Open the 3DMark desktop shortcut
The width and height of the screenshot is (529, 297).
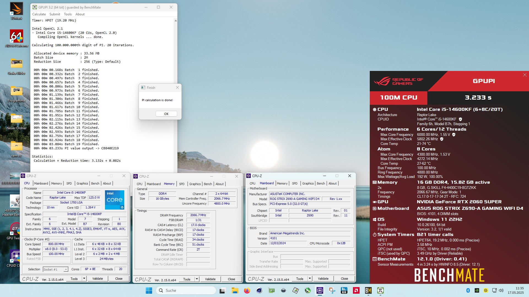click(x=16, y=11)
